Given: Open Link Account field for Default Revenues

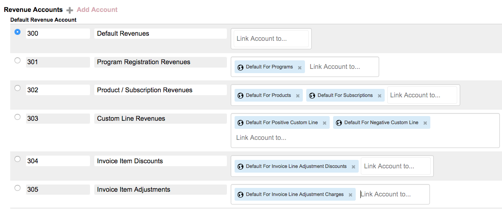Looking at the screenshot, I should pyautogui.click(x=271, y=39).
